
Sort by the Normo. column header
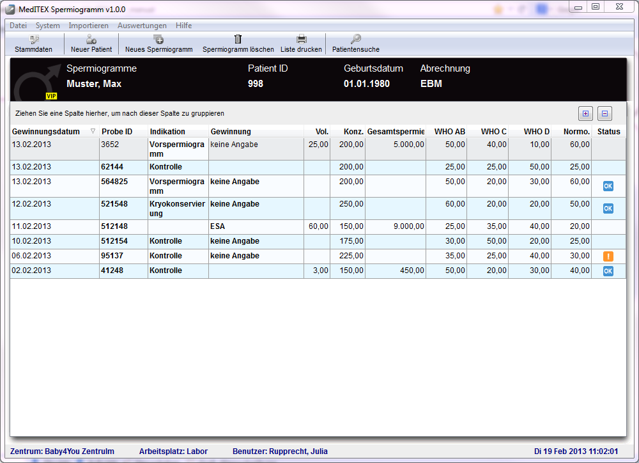coord(571,131)
